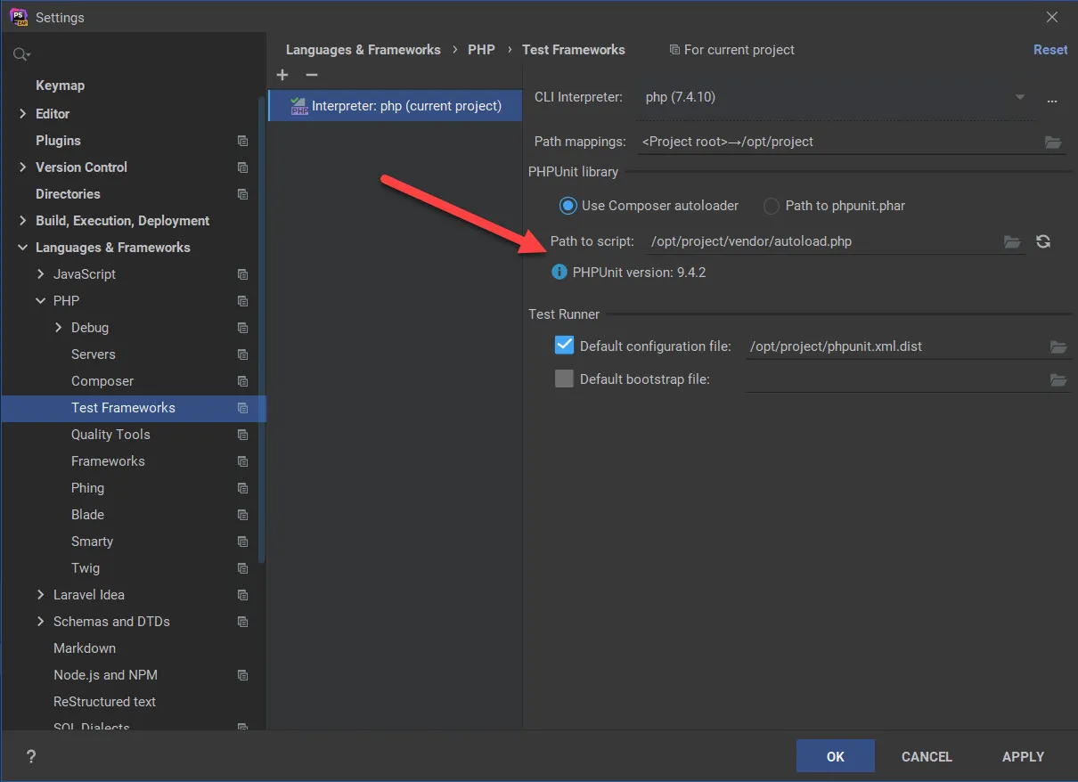Expand the Laravel Idea node
1078x782 pixels.
pos(40,595)
